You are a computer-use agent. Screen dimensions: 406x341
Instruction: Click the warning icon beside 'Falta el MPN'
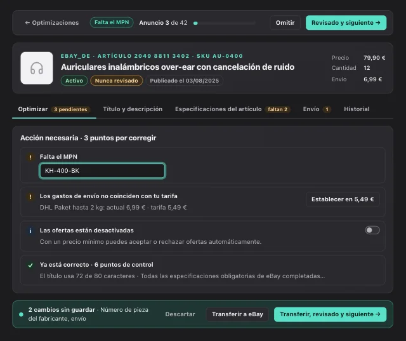coord(30,157)
